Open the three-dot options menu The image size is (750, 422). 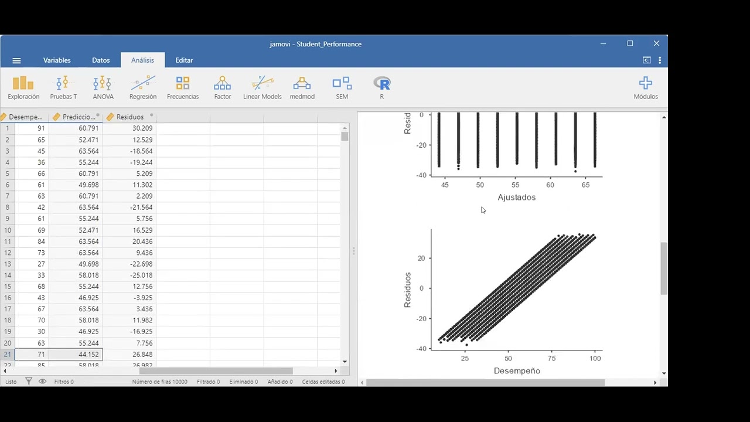point(660,60)
